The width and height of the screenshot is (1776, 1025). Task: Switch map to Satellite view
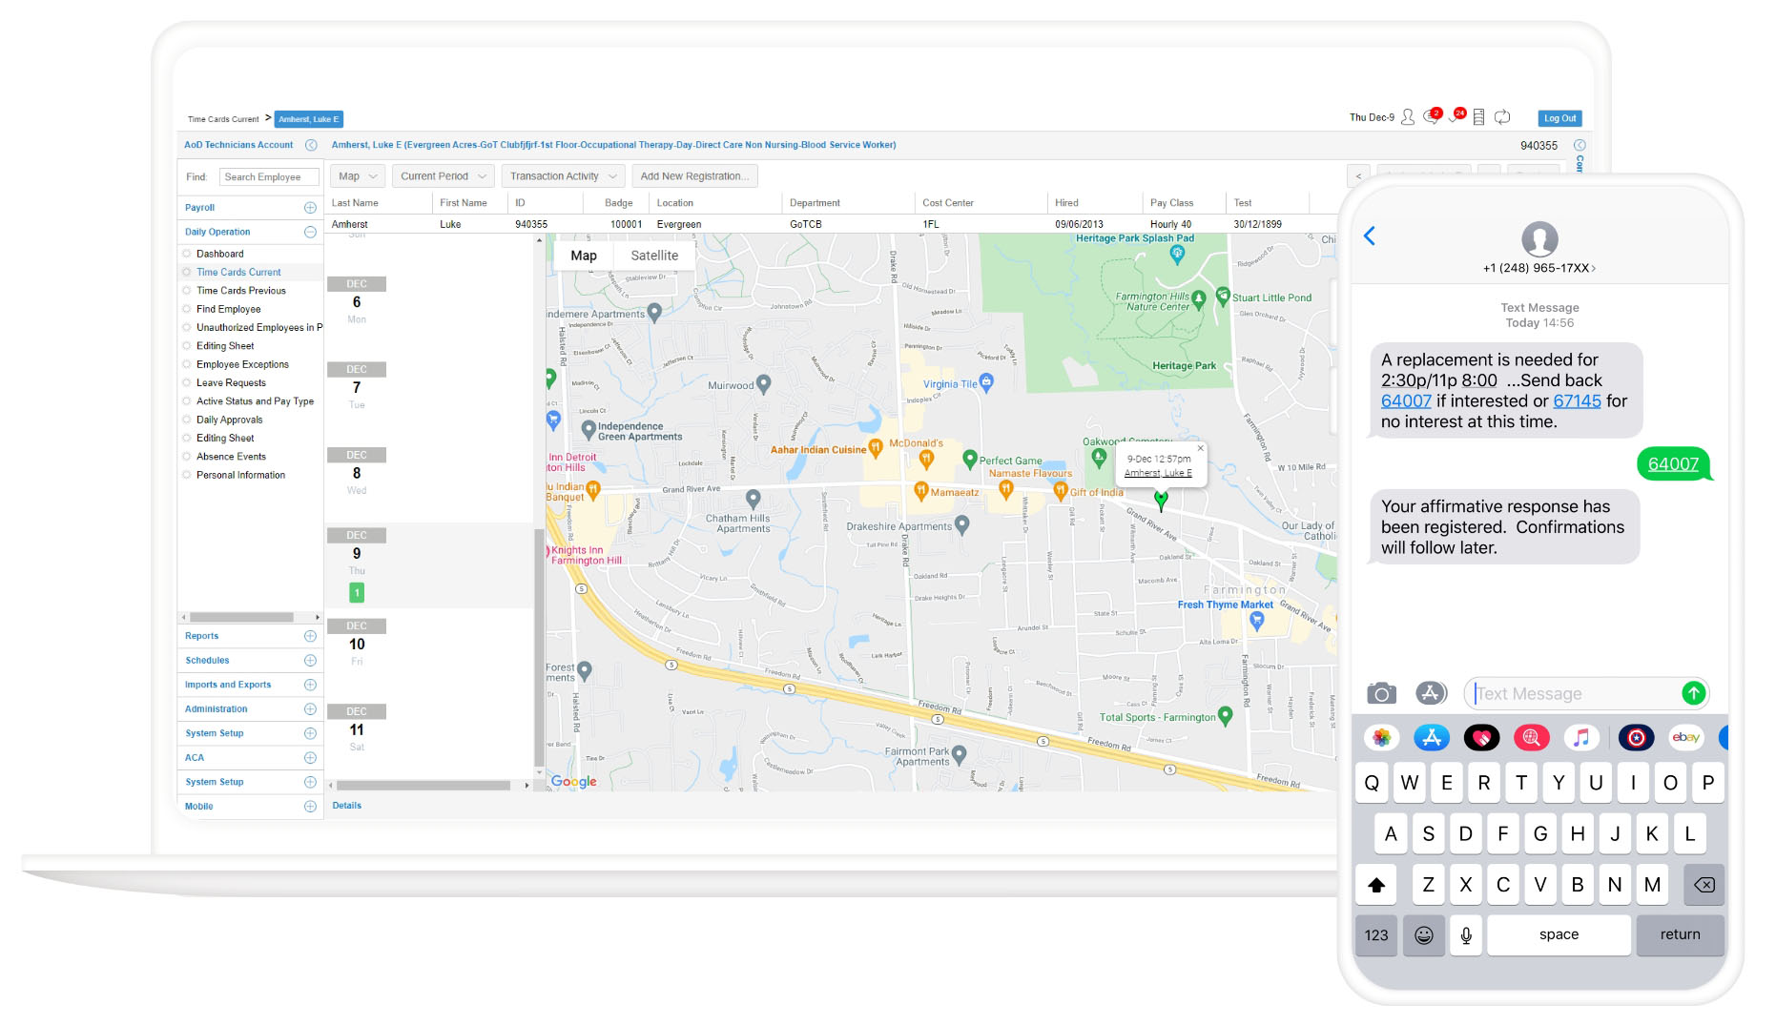tap(654, 256)
